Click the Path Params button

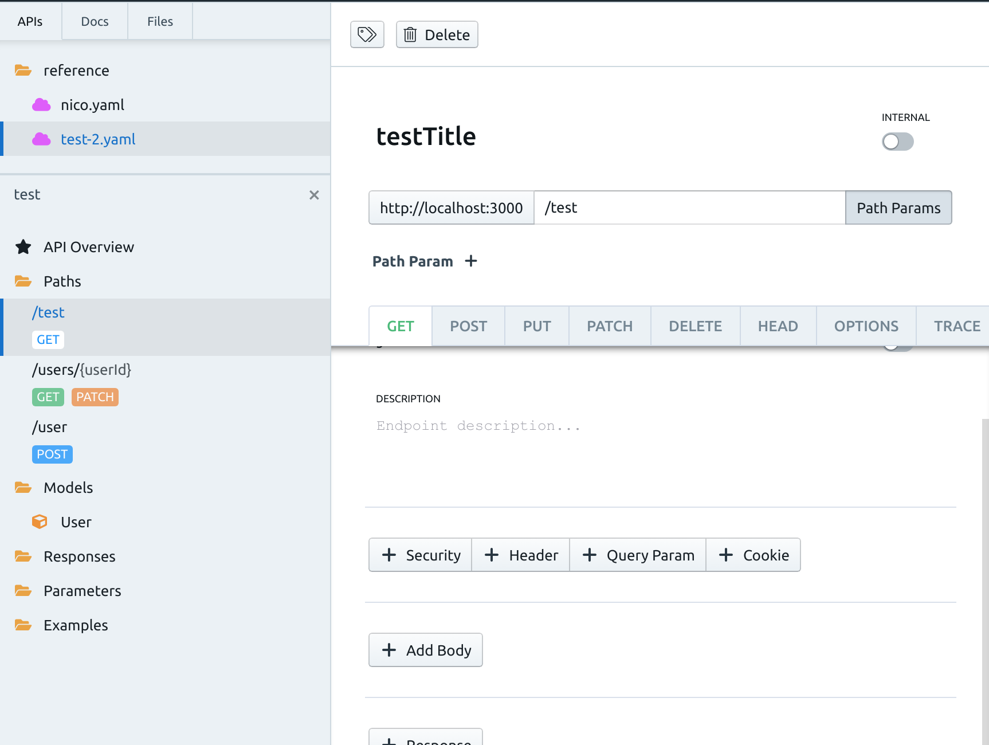point(897,207)
